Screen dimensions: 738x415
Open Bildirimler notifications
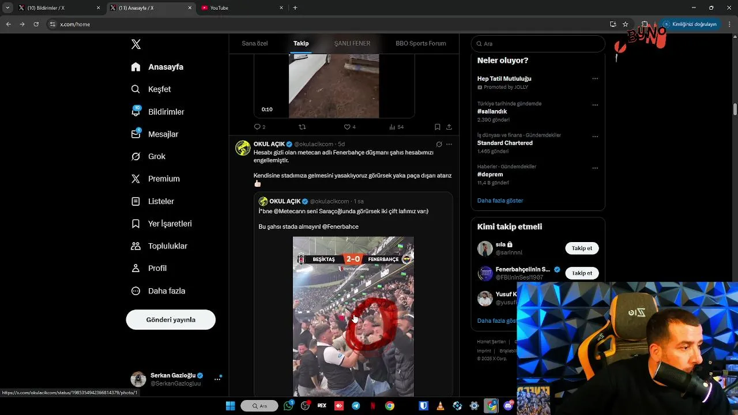[x=157, y=112]
